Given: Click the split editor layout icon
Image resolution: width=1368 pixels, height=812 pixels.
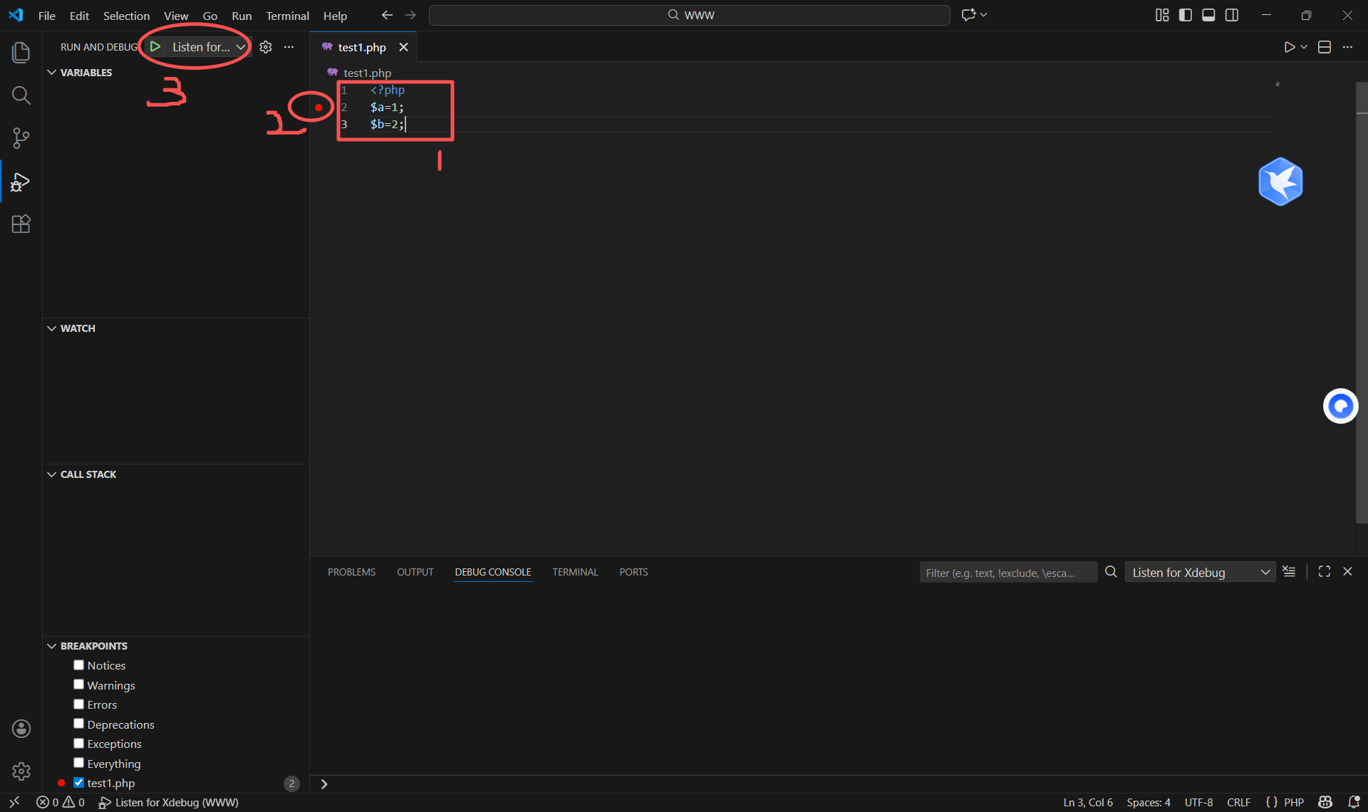Looking at the screenshot, I should click(1325, 47).
